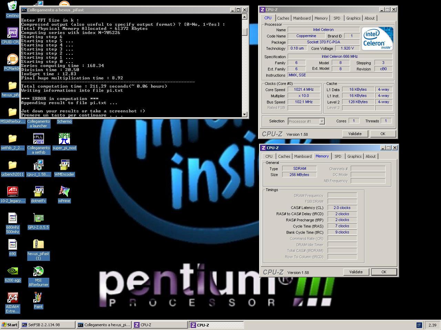
Task: Open the hexus_pifast folder
Action: (12, 86)
